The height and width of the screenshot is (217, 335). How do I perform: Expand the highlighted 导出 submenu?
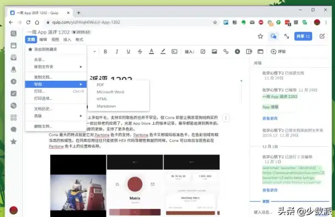click(x=56, y=84)
